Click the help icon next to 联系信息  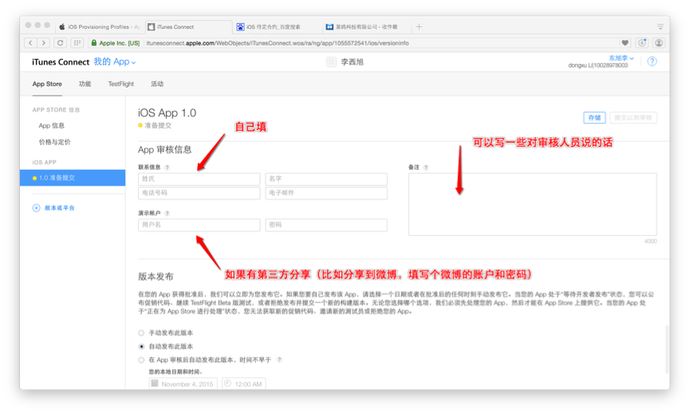click(x=167, y=168)
